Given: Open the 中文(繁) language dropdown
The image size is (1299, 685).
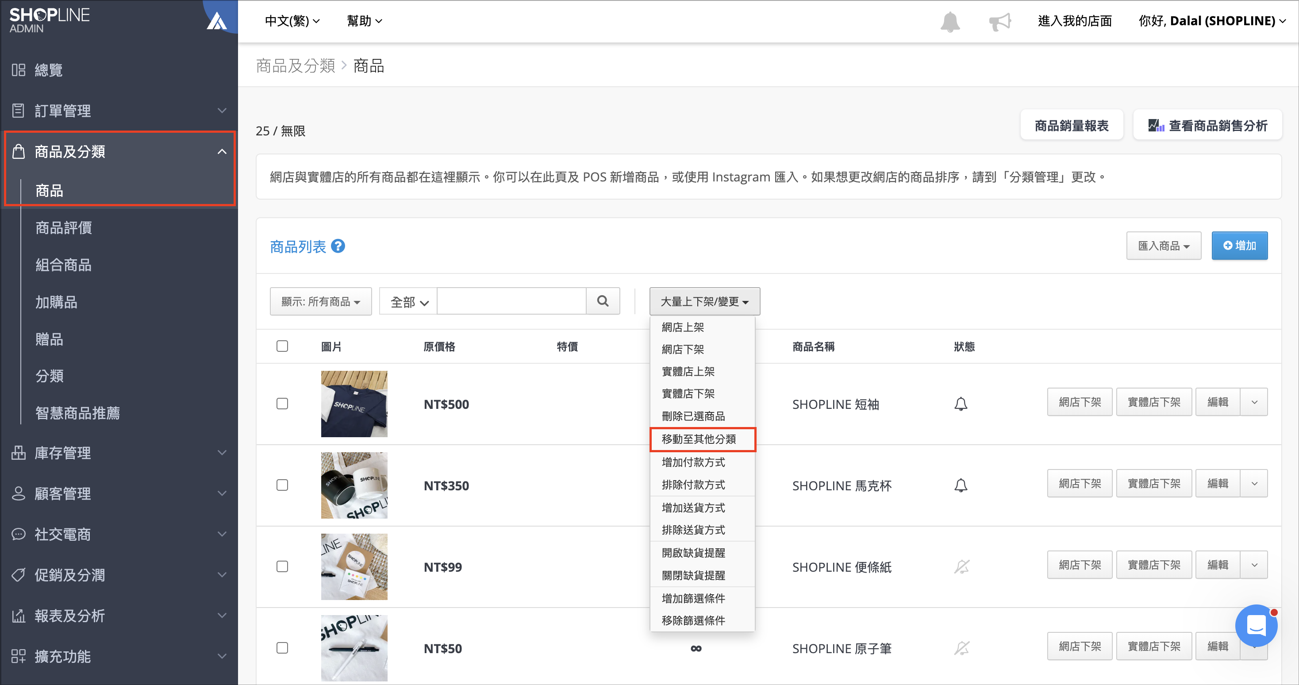Looking at the screenshot, I should (292, 21).
